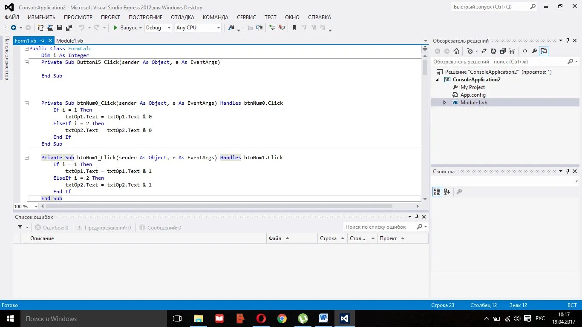Collapse the ConsoleApplication2 project node

[x=437, y=80]
